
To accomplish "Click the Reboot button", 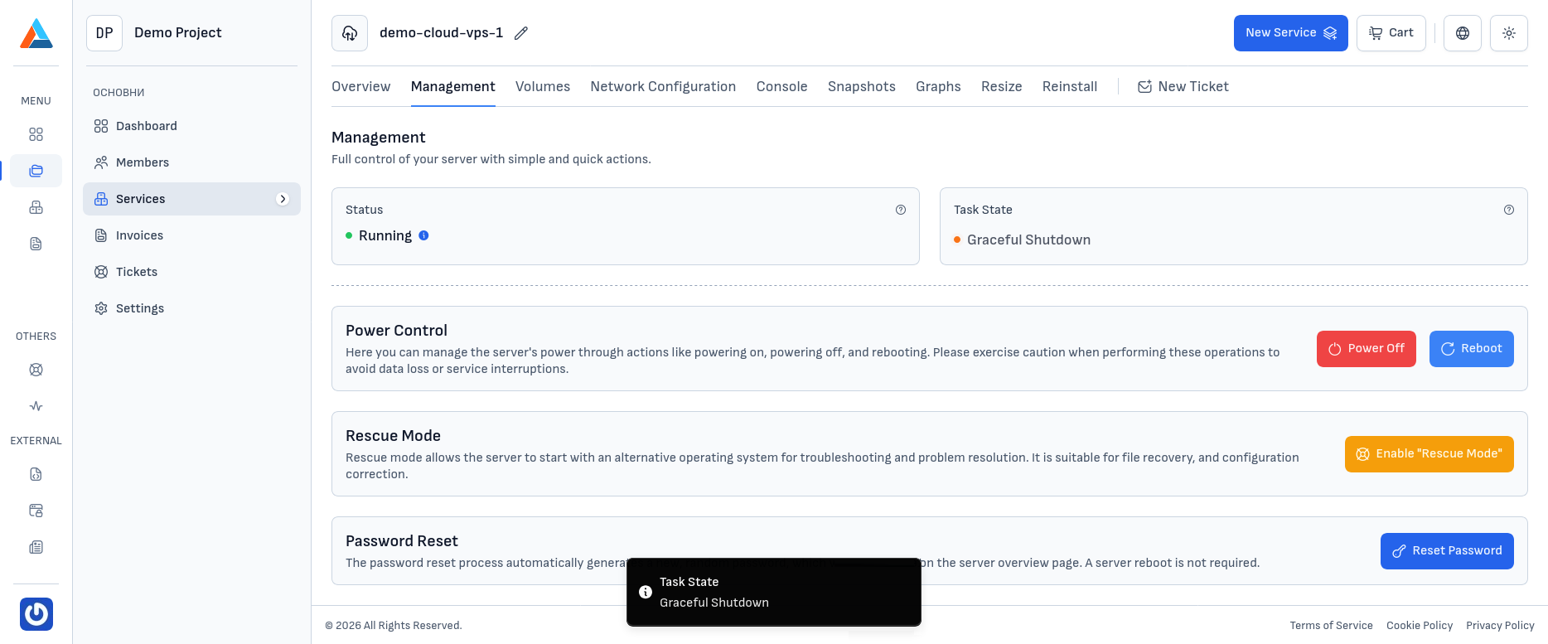I will click(x=1471, y=349).
